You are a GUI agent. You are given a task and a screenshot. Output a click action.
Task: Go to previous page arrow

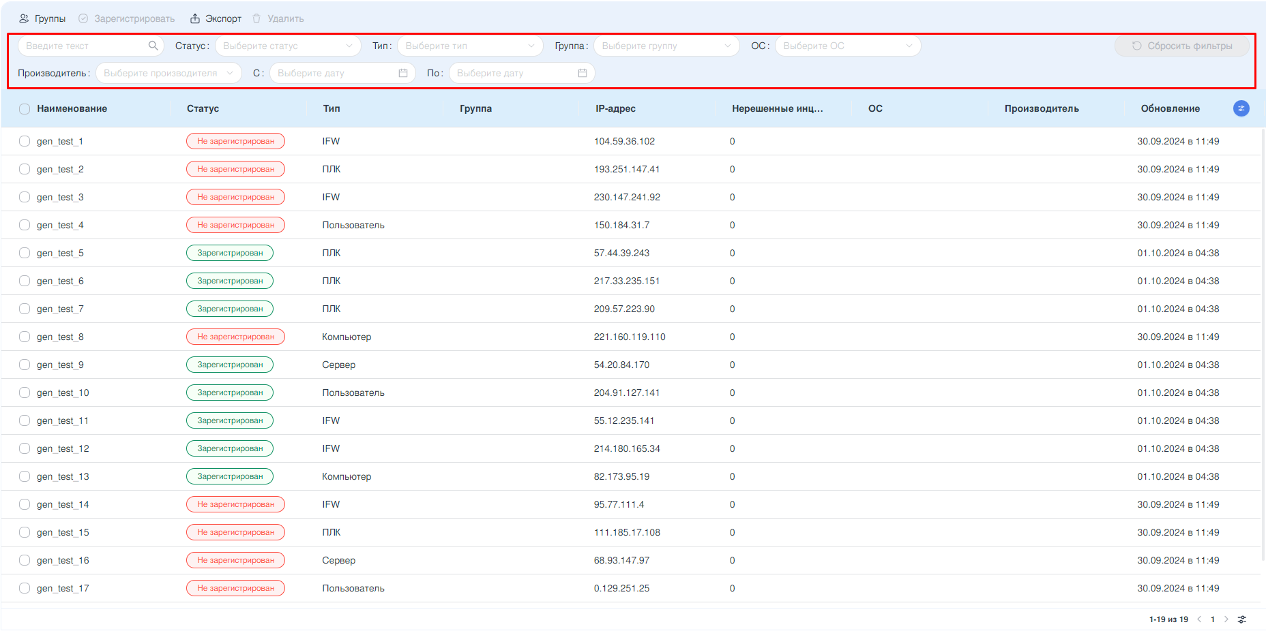click(1199, 619)
